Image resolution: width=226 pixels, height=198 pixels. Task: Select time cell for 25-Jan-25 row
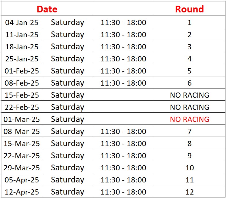click(x=124, y=58)
